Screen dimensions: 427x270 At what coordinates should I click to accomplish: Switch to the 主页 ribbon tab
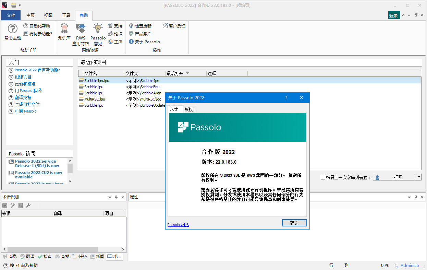(30, 15)
